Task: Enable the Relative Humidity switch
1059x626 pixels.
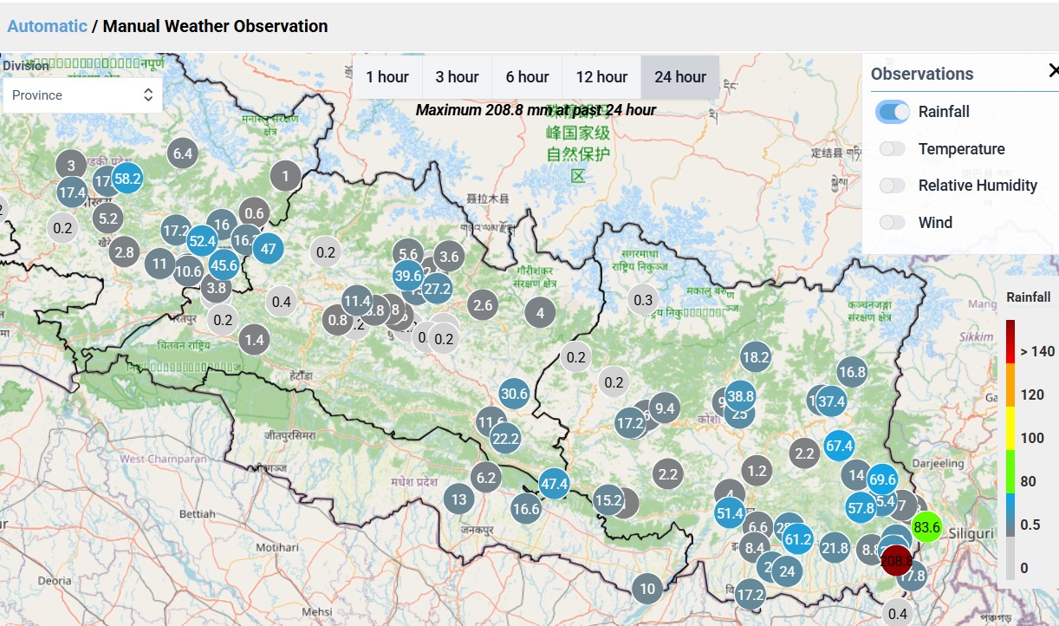Action: [x=893, y=186]
